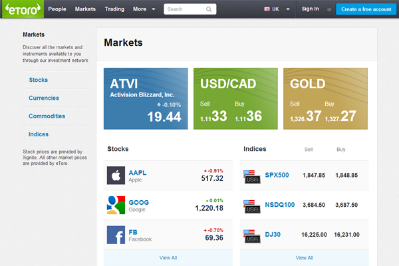This screenshot has height=266, width=399.
Task: Click the search magnifier icon
Action: 209,9
